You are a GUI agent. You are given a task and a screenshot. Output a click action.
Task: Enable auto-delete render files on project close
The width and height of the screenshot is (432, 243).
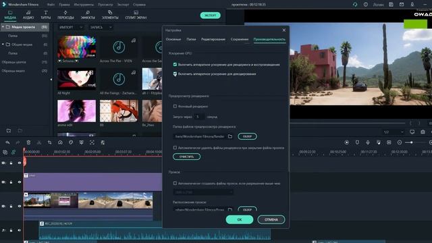click(175, 148)
